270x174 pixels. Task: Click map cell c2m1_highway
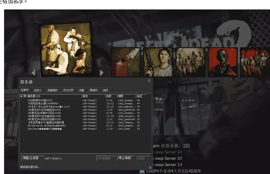pos(126,107)
